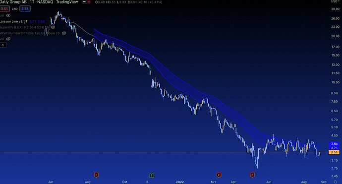Click the +0.18 (+5.41%) change value
This screenshot has height=184, width=342.
pos(150,2)
